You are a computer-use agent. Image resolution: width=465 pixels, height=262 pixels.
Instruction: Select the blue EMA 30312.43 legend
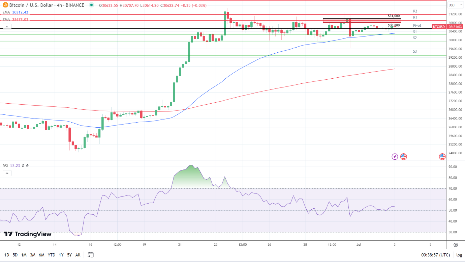point(15,12)
